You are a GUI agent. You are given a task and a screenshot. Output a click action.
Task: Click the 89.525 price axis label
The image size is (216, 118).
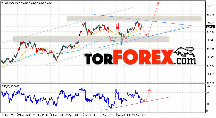[210, 49]
